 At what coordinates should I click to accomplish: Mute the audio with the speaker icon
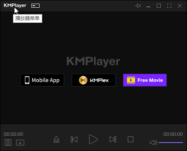154,143
